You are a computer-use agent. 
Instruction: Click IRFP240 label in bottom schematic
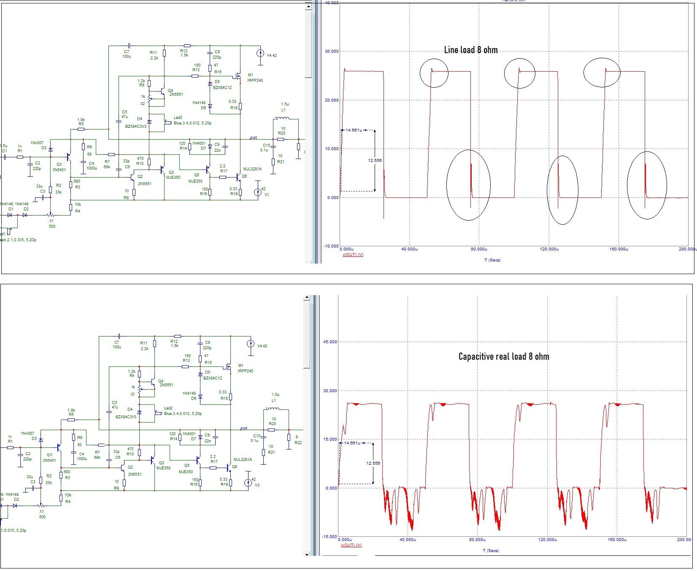[x=245, y=371]
